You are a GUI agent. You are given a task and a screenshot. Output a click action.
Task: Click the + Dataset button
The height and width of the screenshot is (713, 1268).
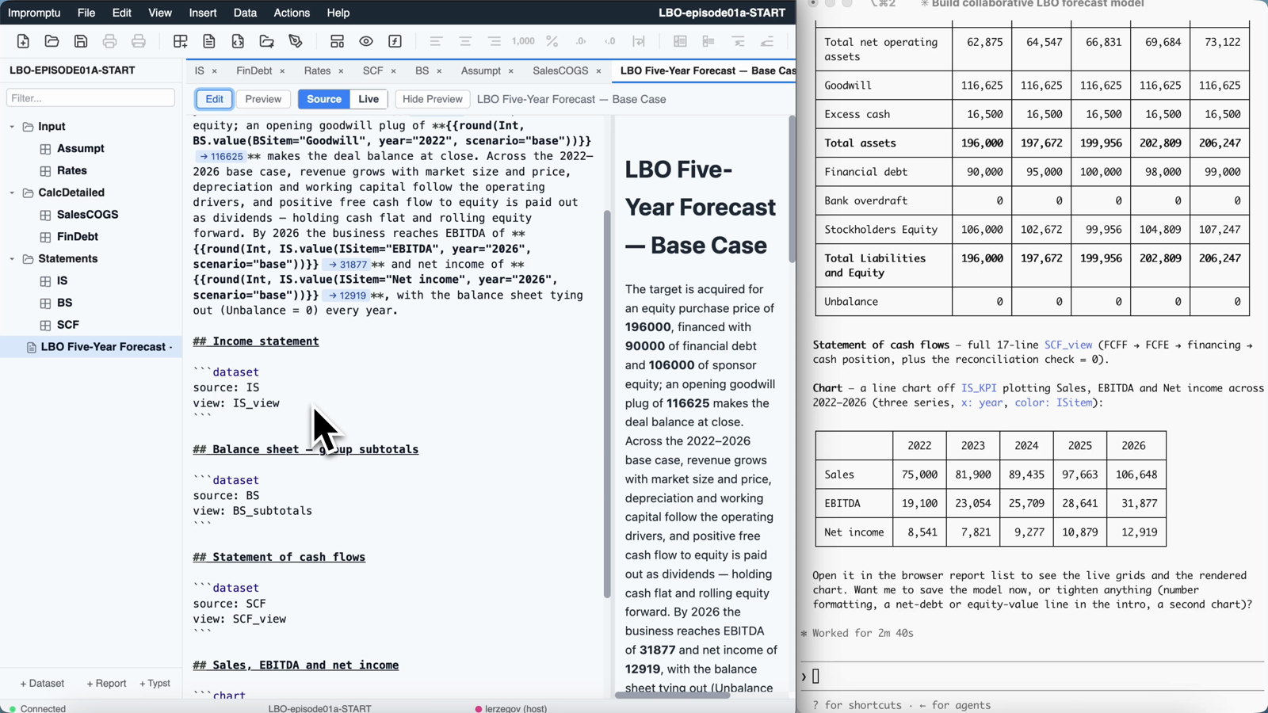[42, 683]
